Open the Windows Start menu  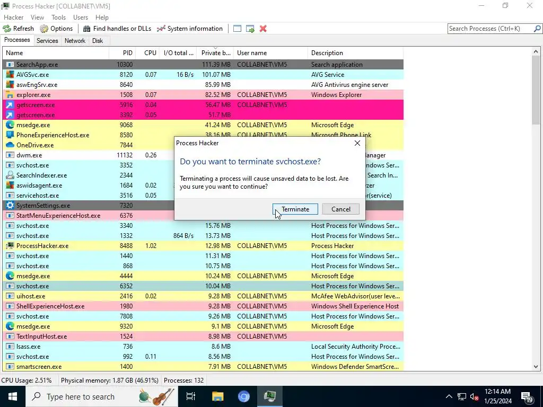click(x=13, y=396)
